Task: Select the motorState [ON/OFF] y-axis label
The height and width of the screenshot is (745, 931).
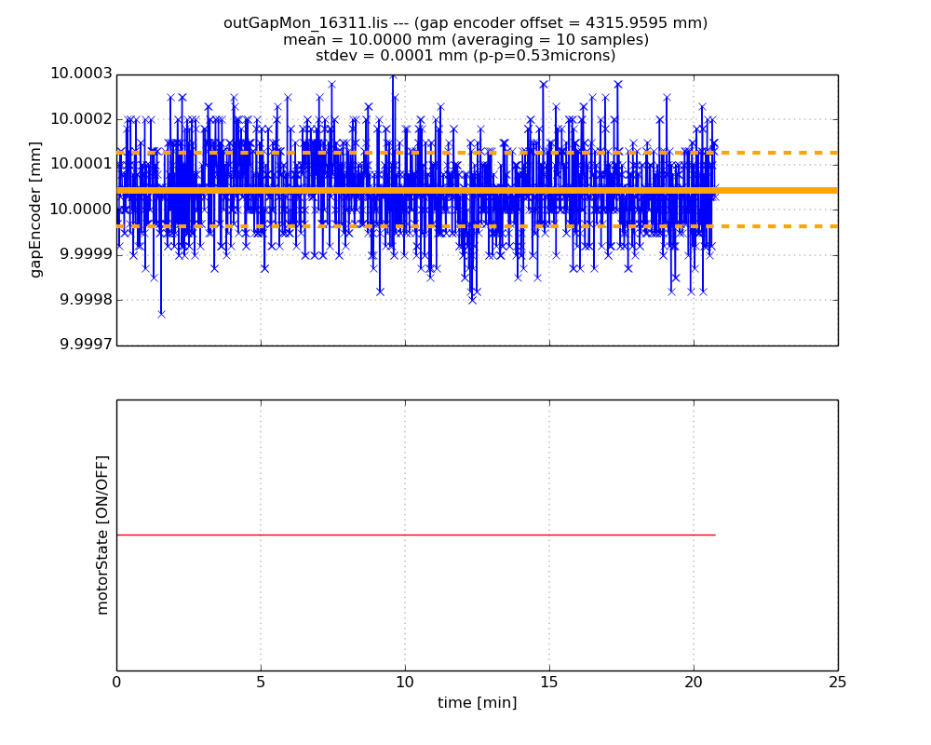Action: tap(102, 535)
